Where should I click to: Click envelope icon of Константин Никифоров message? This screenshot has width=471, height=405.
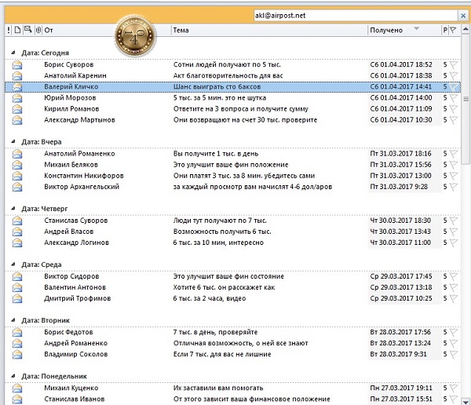(17, 176)
